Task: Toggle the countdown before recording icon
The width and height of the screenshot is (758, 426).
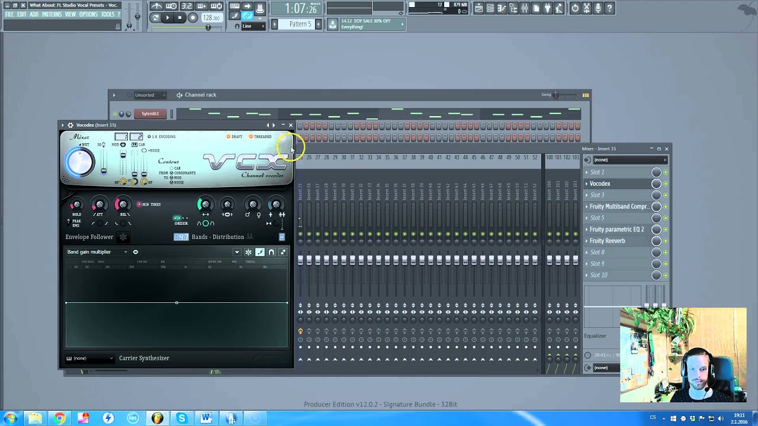Action: coord(187,6)
